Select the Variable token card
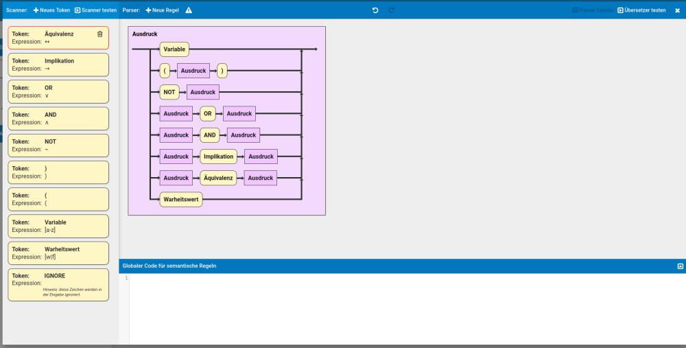This screenshot has height=348, width=686. pos(58,227)
